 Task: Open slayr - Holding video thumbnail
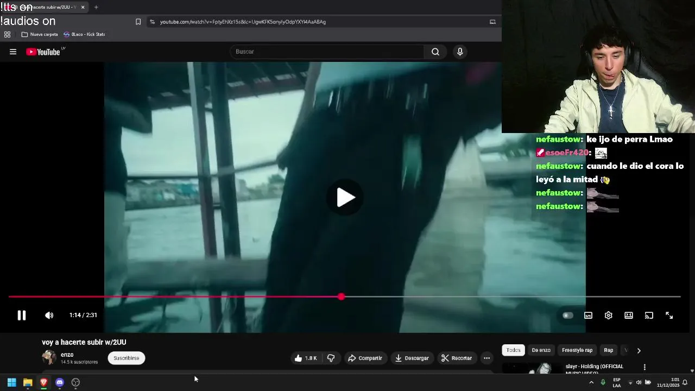tap(531, 369)
